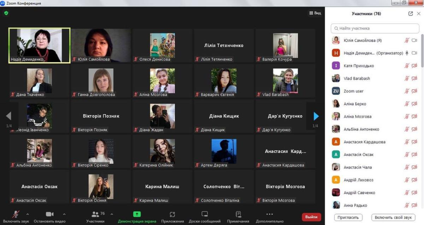Click the Пригласить invite button
424x225 pixels.
pyautogui.click(x=348, y=217)
